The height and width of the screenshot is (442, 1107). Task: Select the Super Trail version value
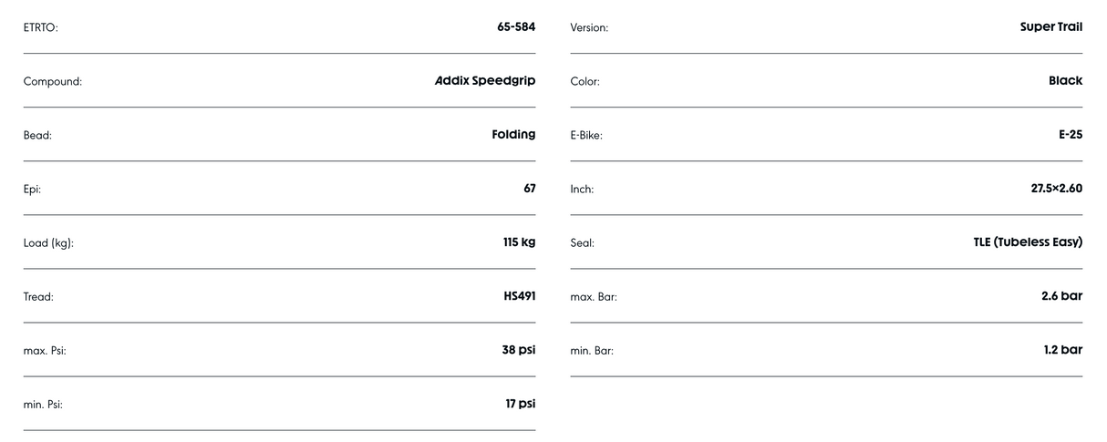[1051, 26]
